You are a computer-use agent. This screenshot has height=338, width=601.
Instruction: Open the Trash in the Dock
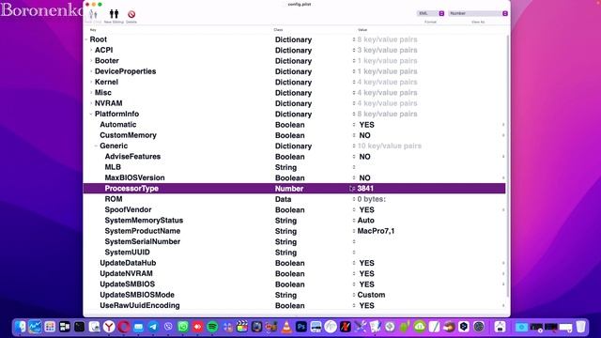(x=580, y=327)
